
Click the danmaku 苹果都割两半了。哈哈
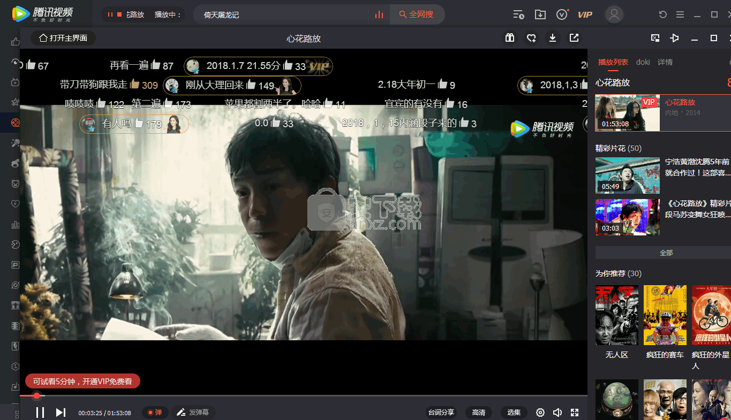click(x=273, y=104)
